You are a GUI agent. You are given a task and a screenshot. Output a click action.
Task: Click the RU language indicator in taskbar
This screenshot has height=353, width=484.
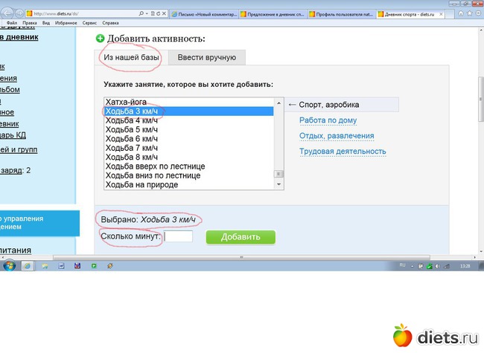click(403, 265)
